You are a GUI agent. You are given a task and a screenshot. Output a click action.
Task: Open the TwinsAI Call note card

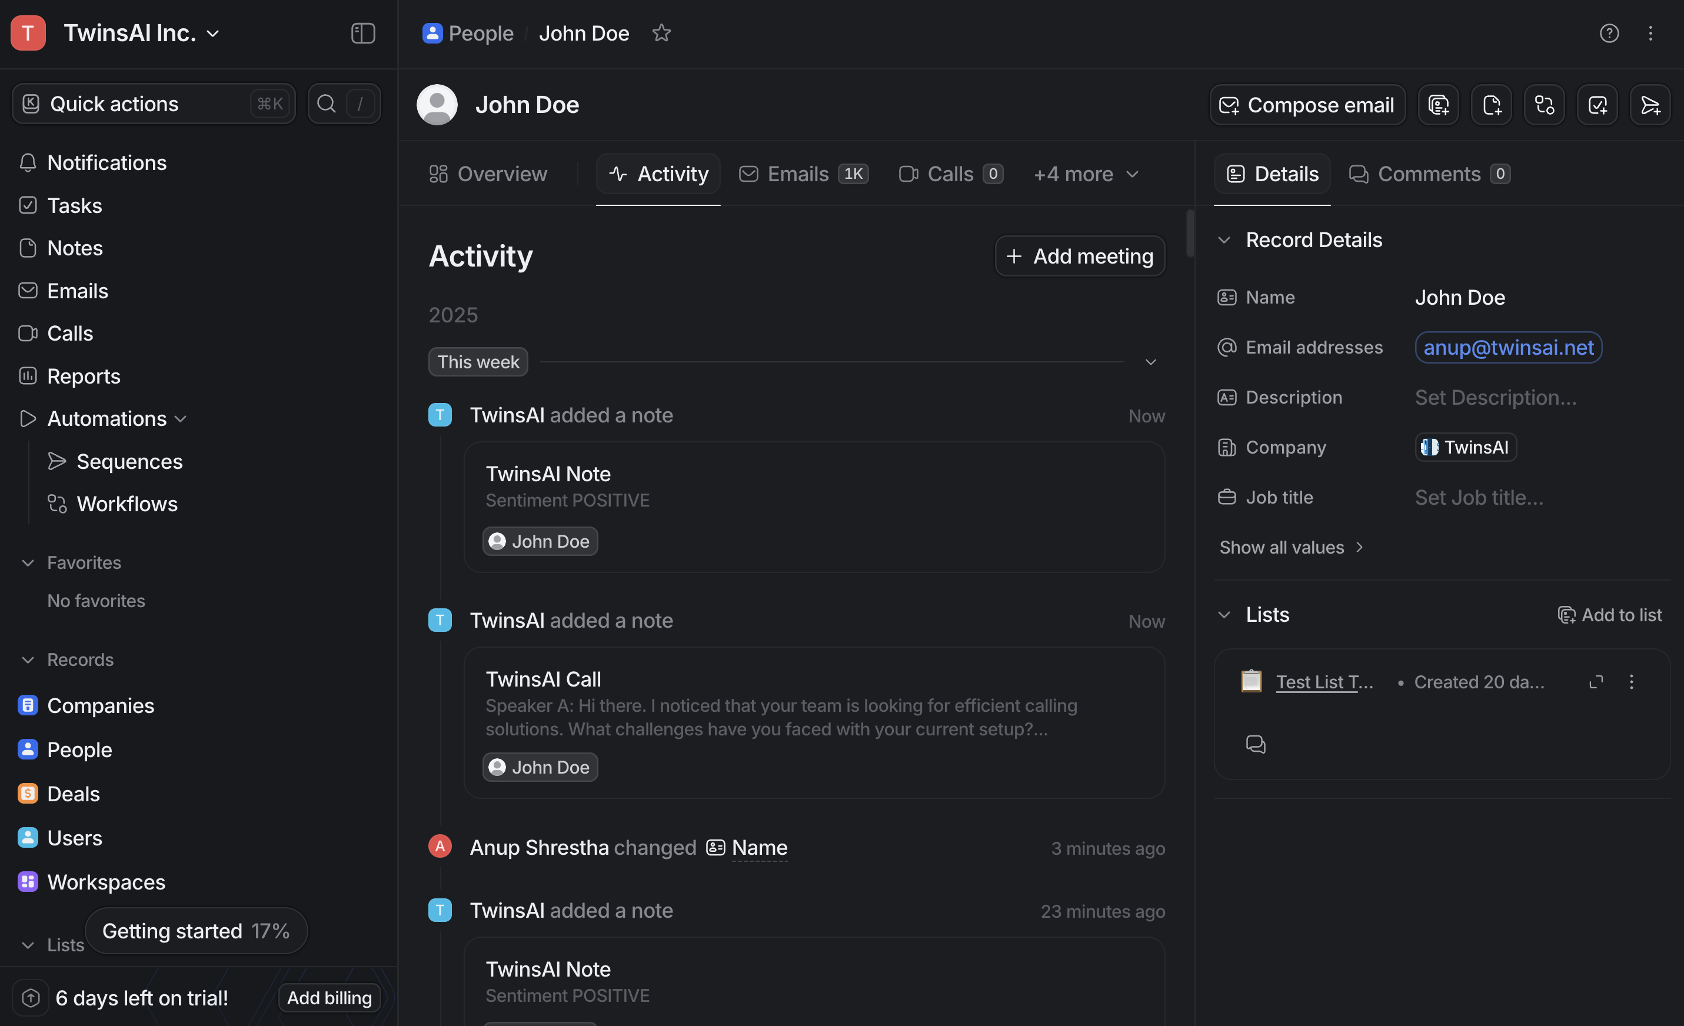[x=814, y=722]
